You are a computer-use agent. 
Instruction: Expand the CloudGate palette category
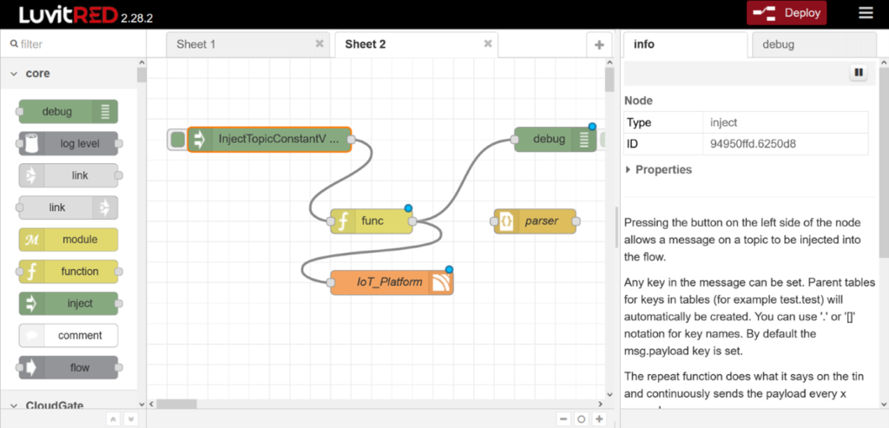[14, 405]
